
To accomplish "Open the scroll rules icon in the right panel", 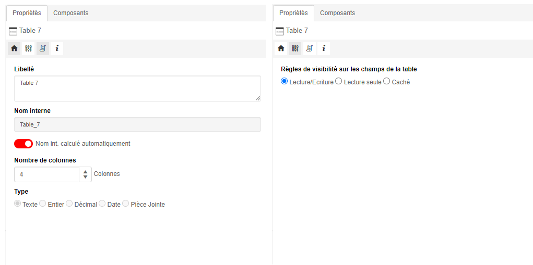I will 310,48.
